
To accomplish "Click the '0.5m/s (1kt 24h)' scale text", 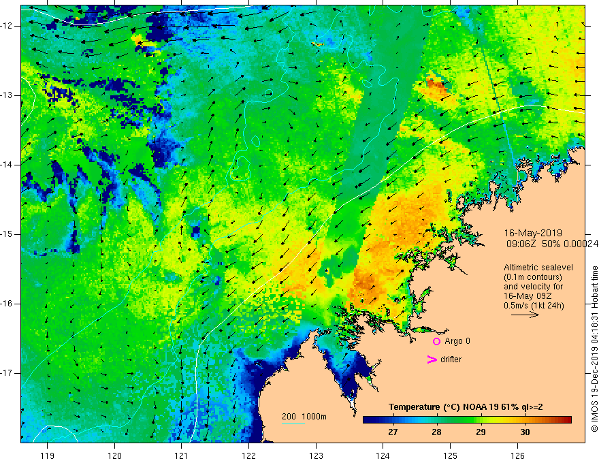I will pos(534,306).
